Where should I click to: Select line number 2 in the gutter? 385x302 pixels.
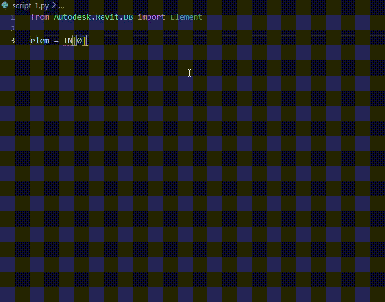(x=13, y=29)
